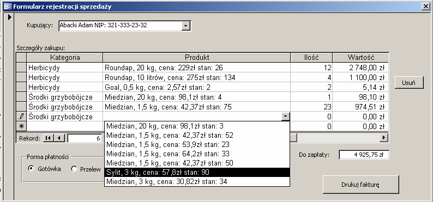Click value cell 2 748,00 zł
This screenshot has width=433, height=202.
(x=360, y=68)
